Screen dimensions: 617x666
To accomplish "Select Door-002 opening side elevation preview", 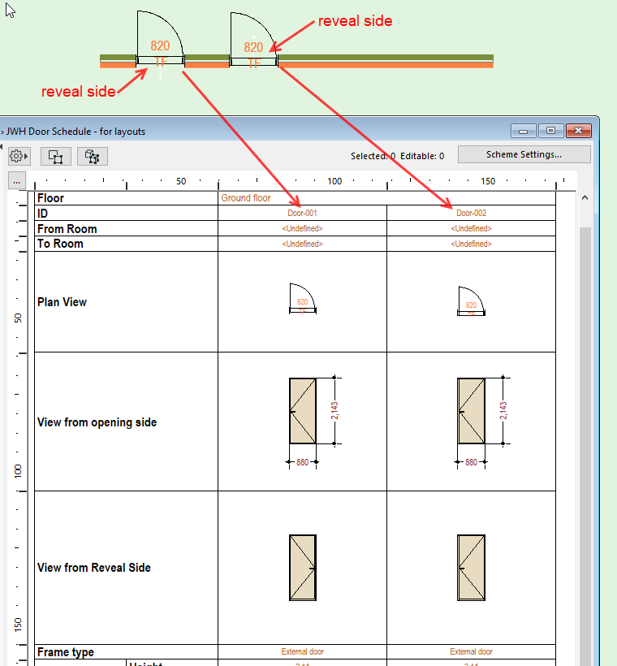I will pyautogui.click(x=471, y=411).
